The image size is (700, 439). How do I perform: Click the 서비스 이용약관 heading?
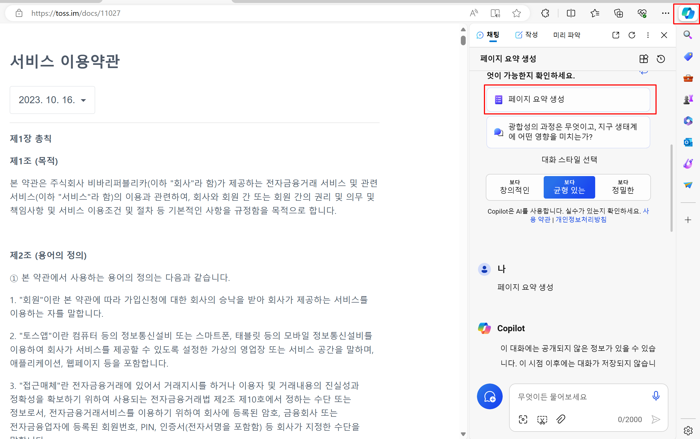coord(65,61)
